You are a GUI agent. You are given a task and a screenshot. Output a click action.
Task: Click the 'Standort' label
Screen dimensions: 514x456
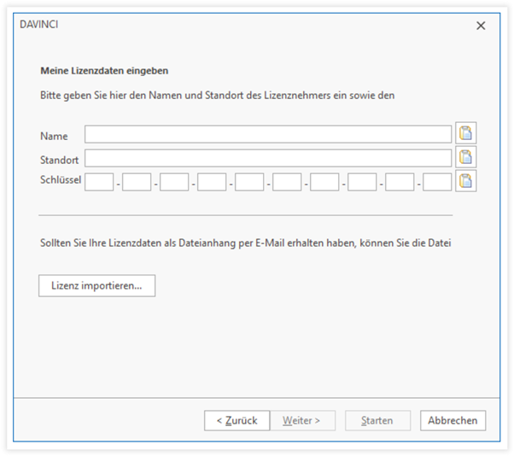59,160
